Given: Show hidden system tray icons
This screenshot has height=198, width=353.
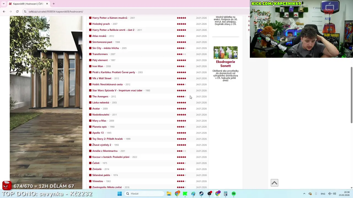Looking at the screenshot, I should [304, 194].
